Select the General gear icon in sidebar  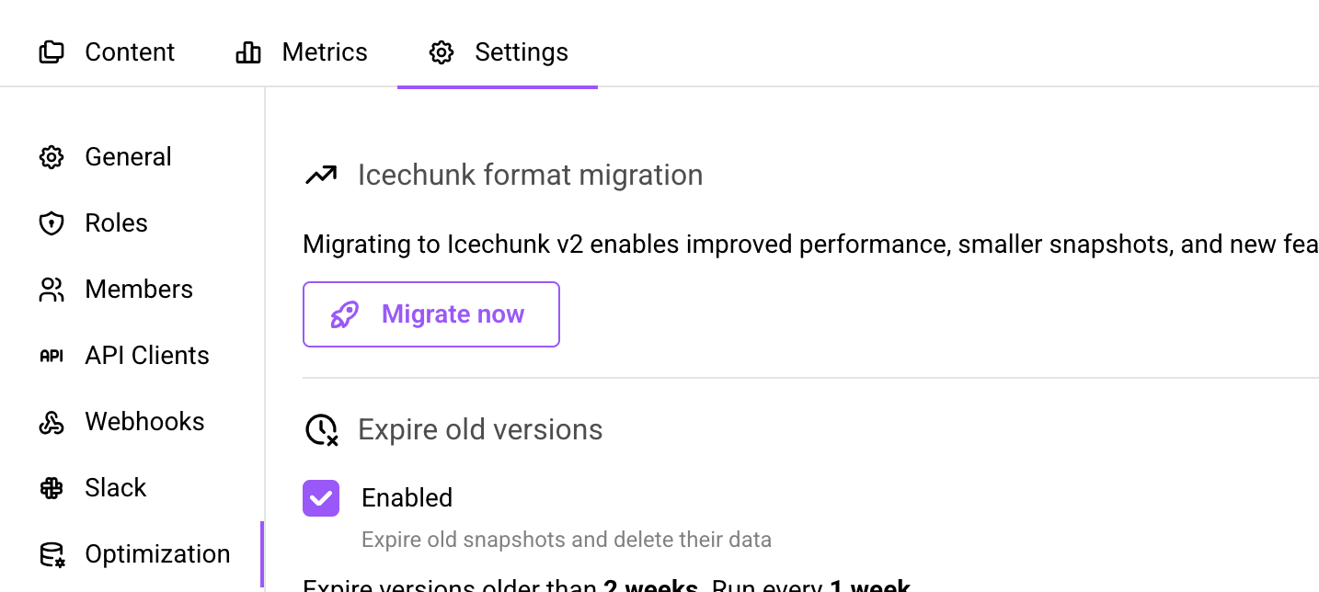pyautogui.click(x=52, y=156)
